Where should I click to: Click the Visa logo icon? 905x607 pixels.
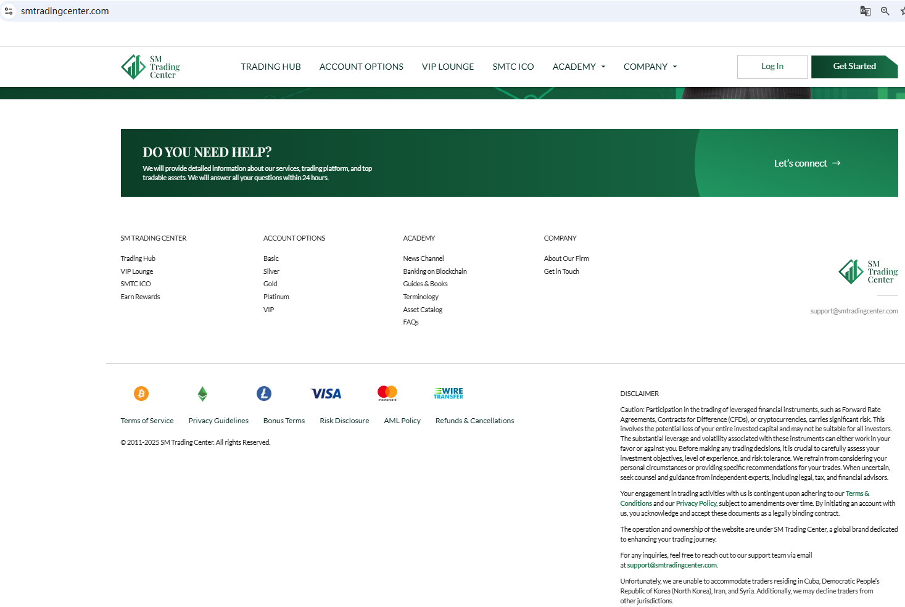pos(326,394)
